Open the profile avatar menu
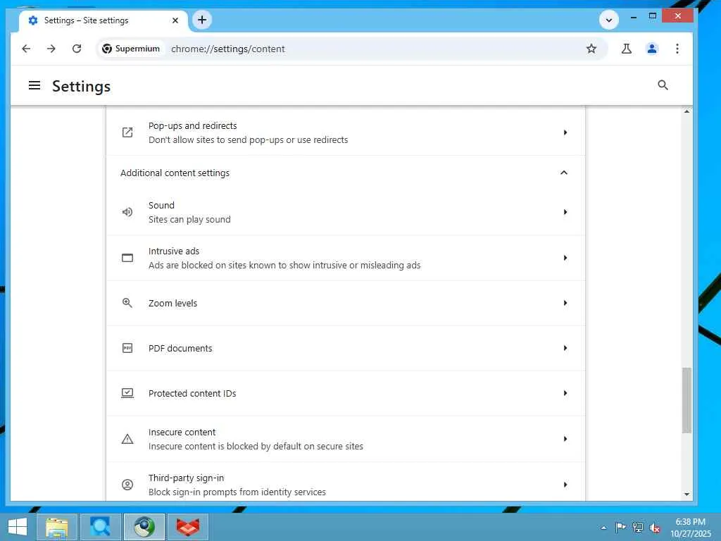Viewport: 721px width, 541px height. [x=652, y=49]
